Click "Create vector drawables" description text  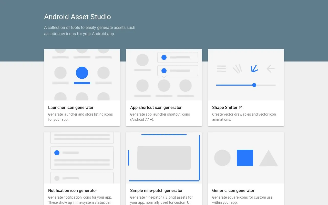tap(244, 117)
